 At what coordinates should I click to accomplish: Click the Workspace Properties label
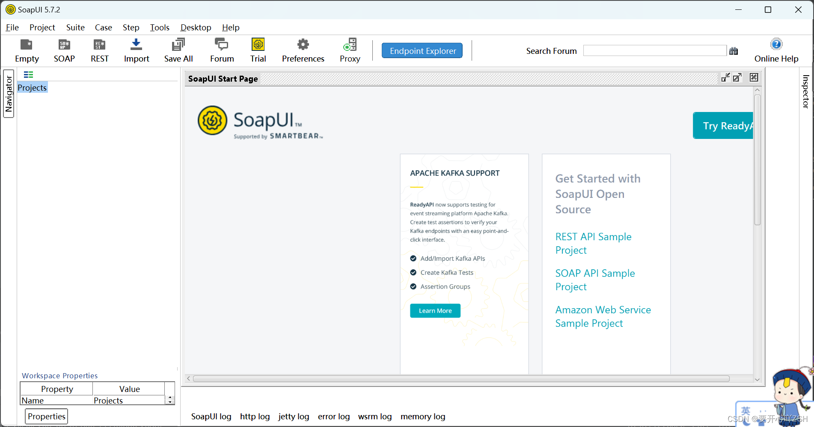point(59,376)
